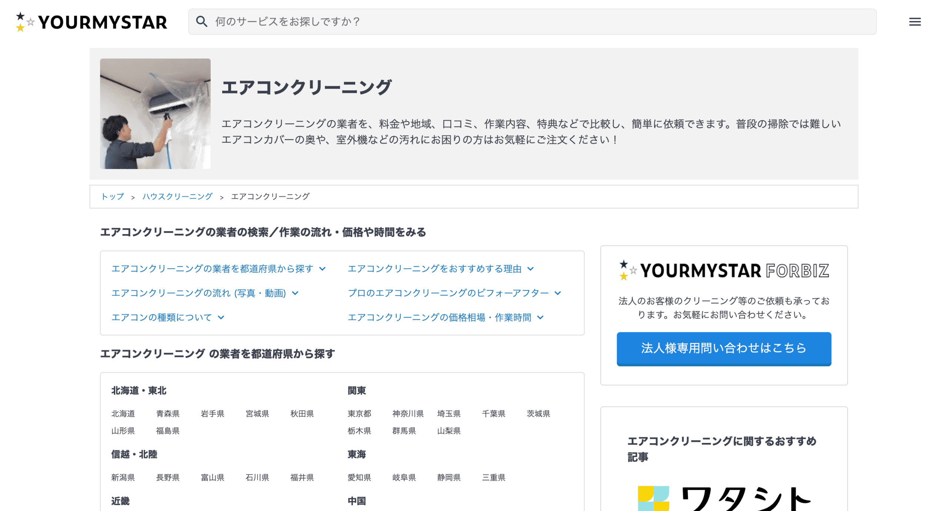This screenshot has height=511, width=948.
Task: Select 神奈川県 prefecture link
Action: 408,414
